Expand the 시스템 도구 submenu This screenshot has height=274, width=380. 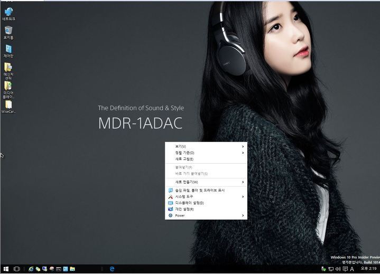pos(206,197)
